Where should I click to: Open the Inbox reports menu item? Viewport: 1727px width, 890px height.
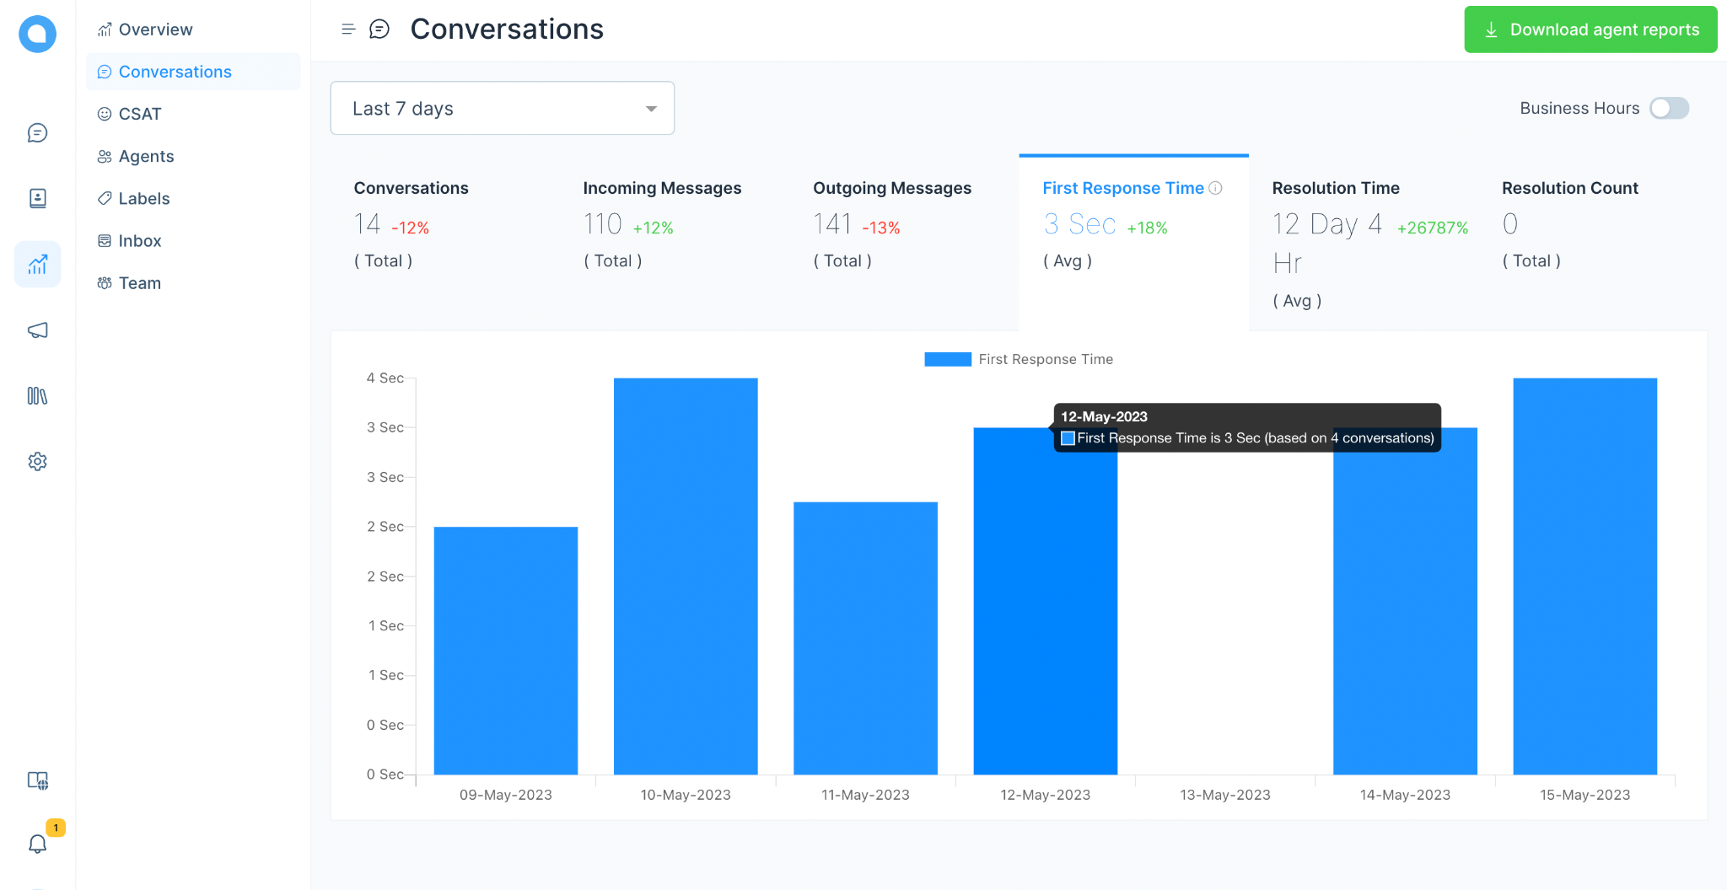coord(192,240)
